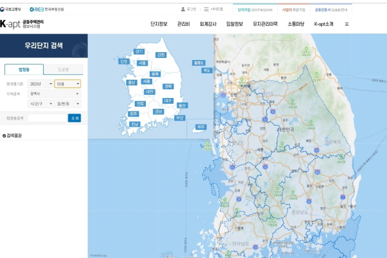Select 울산 on the region map
Screen dimensions: 387x258
[x=182, y=105]
